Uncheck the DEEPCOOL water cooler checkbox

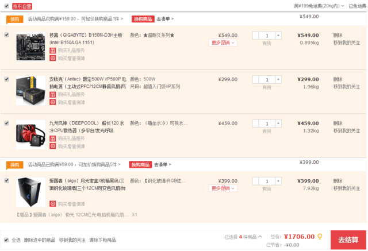click(x=6, y=123)
